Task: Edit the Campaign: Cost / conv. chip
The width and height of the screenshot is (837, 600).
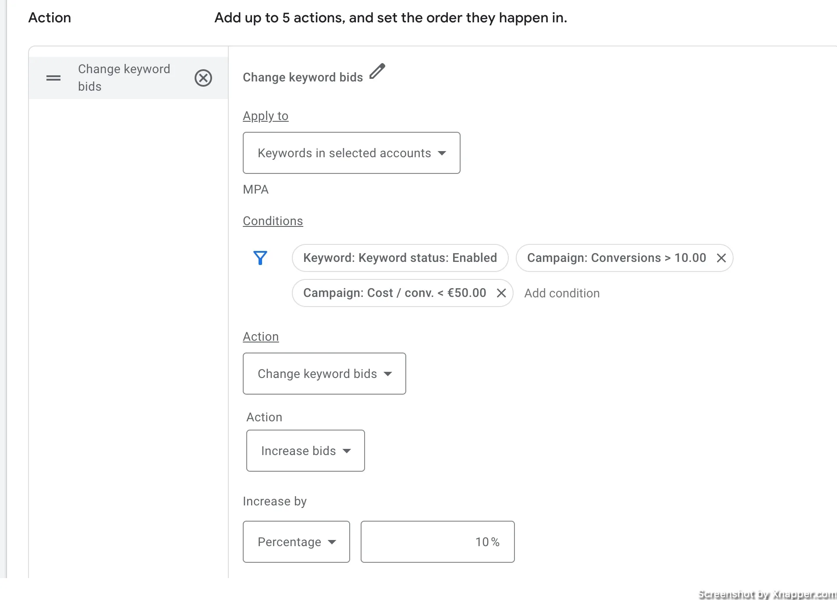Action: pos(394,293)
